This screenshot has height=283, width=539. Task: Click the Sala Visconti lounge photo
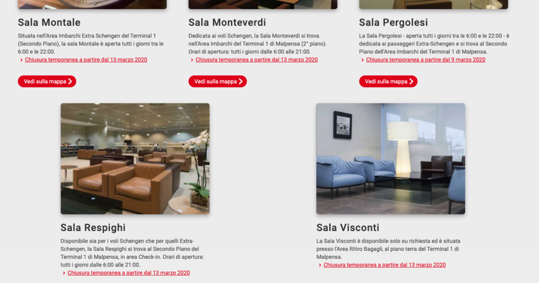[x=391, y=159]
